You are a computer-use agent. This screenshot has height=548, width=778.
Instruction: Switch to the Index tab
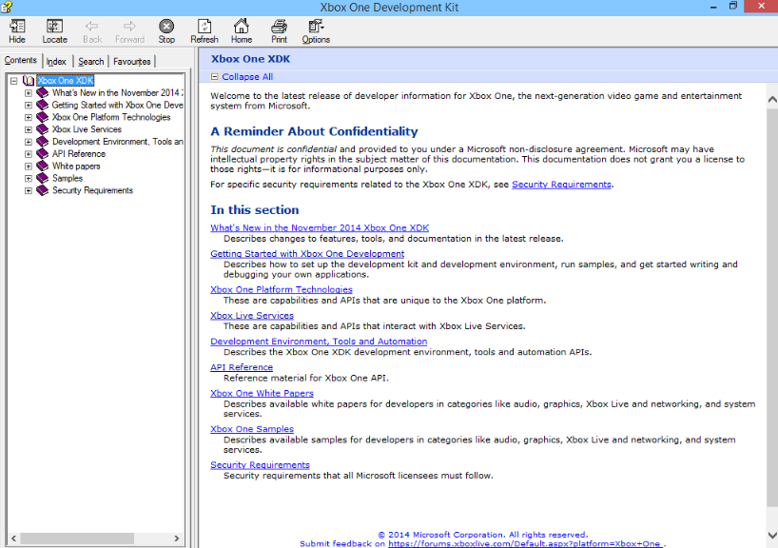[56, 62]
